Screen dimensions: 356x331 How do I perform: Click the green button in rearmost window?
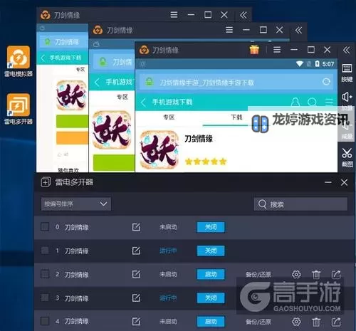[72, 121]
